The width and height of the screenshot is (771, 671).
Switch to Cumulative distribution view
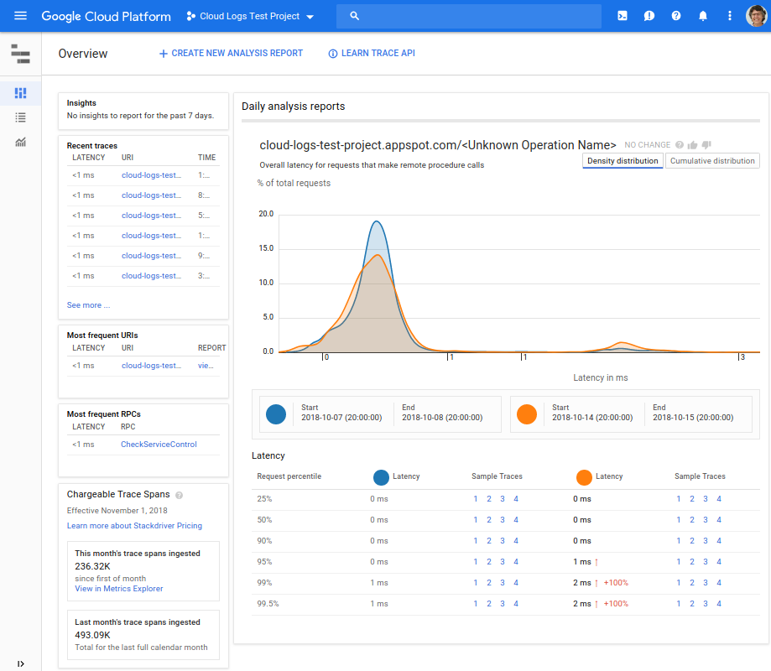click(x=712, y=161)
